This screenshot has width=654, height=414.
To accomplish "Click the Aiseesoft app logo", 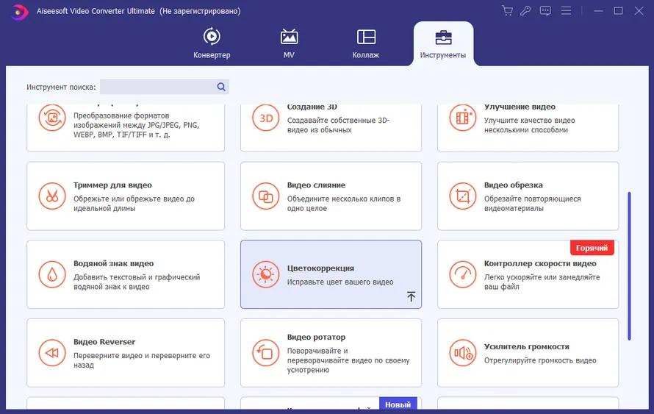I will pos(18,11).
